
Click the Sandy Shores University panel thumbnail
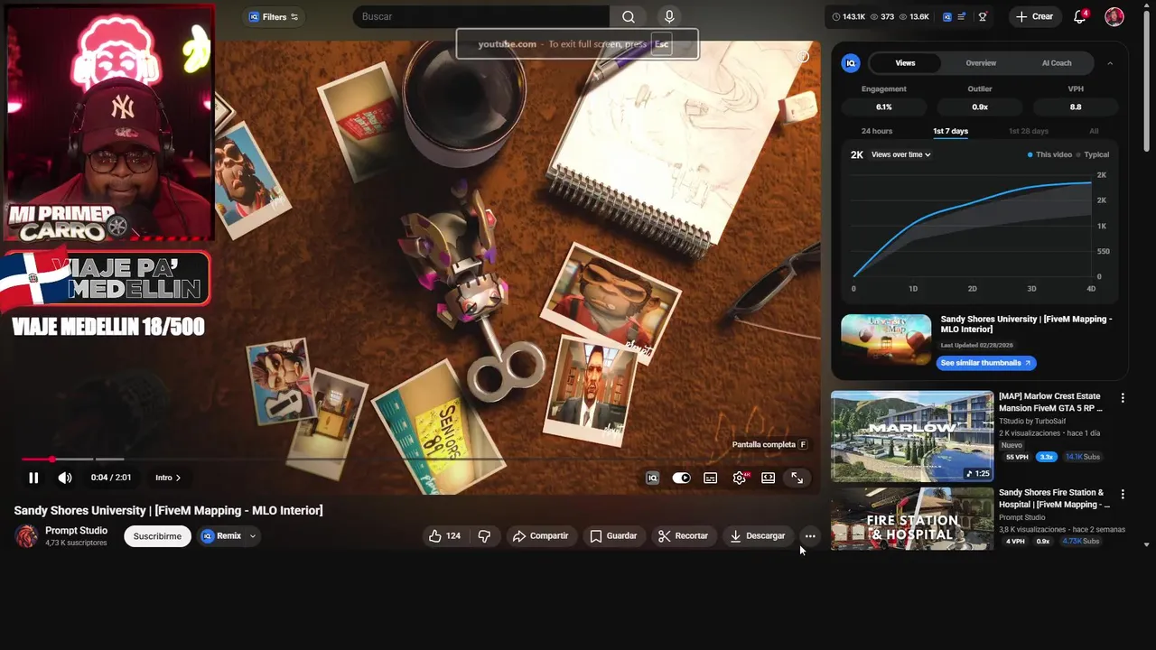click(886, 339)
